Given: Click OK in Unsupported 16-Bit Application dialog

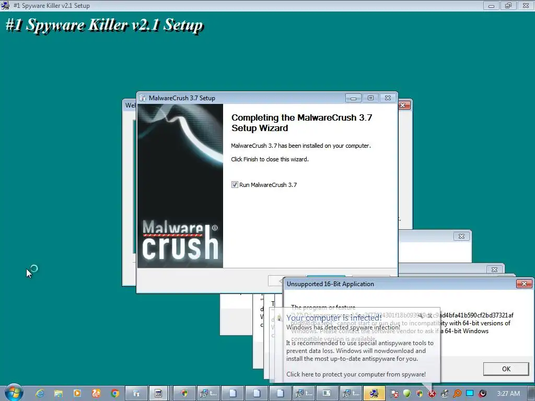Looking at the screenshot, I should 506,369.
